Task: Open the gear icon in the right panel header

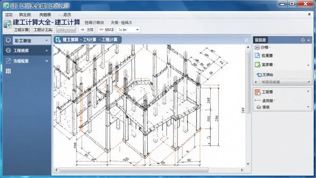Action: 303,40
